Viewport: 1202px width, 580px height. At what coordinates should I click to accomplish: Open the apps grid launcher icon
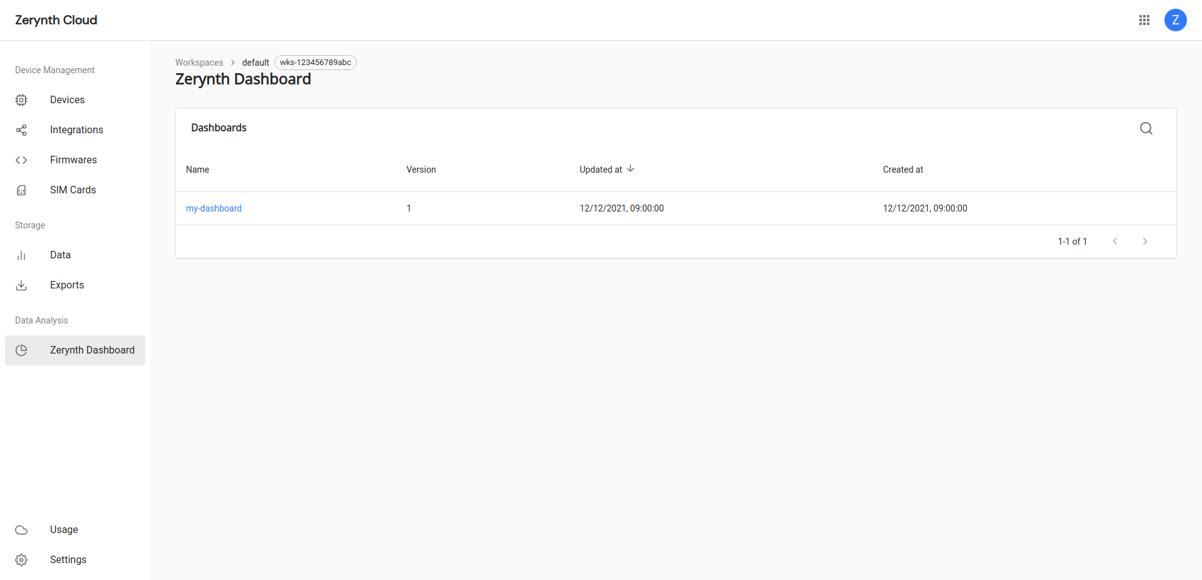1144,20
